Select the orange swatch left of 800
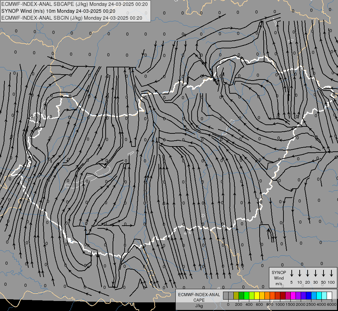 click(267, 295)
